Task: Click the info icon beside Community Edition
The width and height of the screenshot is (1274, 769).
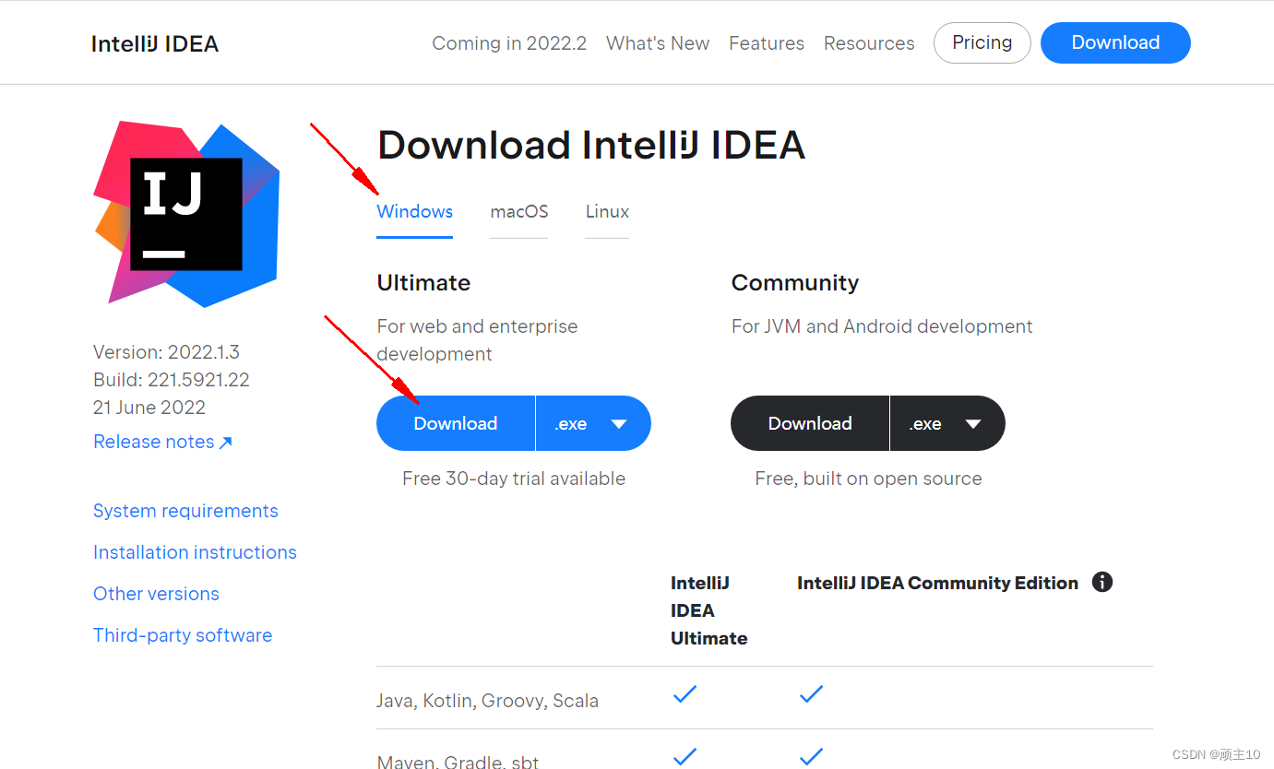Action: [1102, 582]
